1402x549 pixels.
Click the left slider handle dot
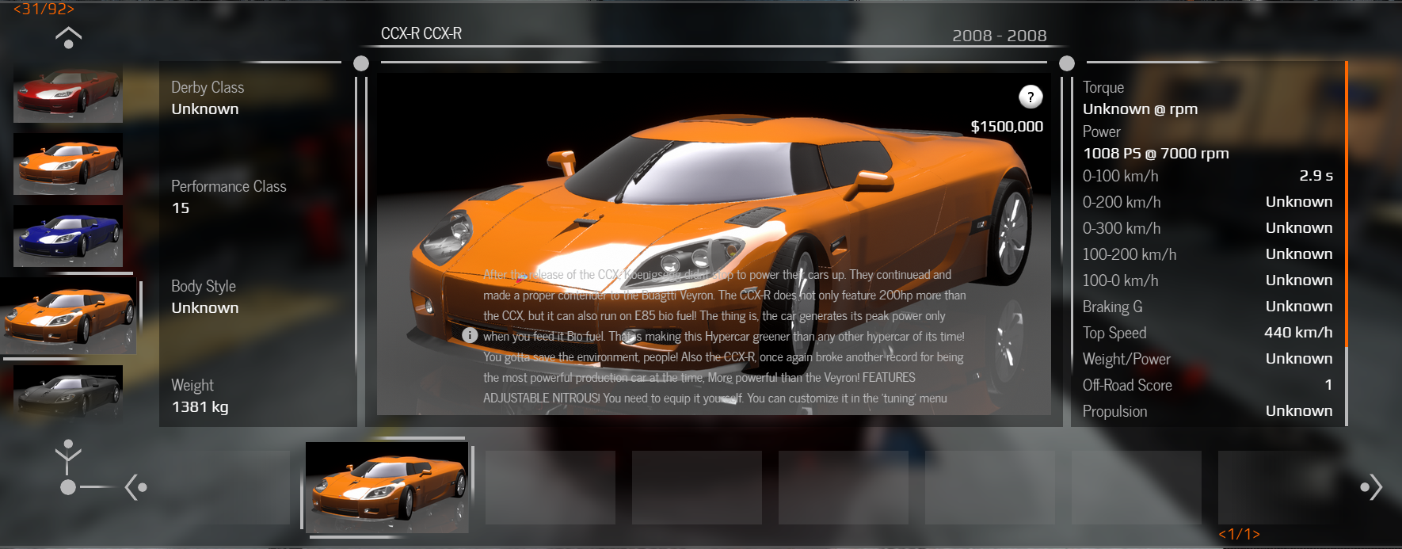click(x=361, y=63)
